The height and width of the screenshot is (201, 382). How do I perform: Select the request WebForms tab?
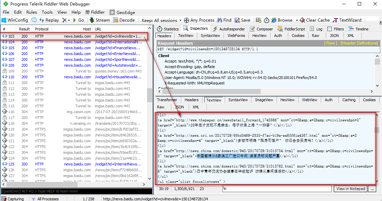pos(236,36)
